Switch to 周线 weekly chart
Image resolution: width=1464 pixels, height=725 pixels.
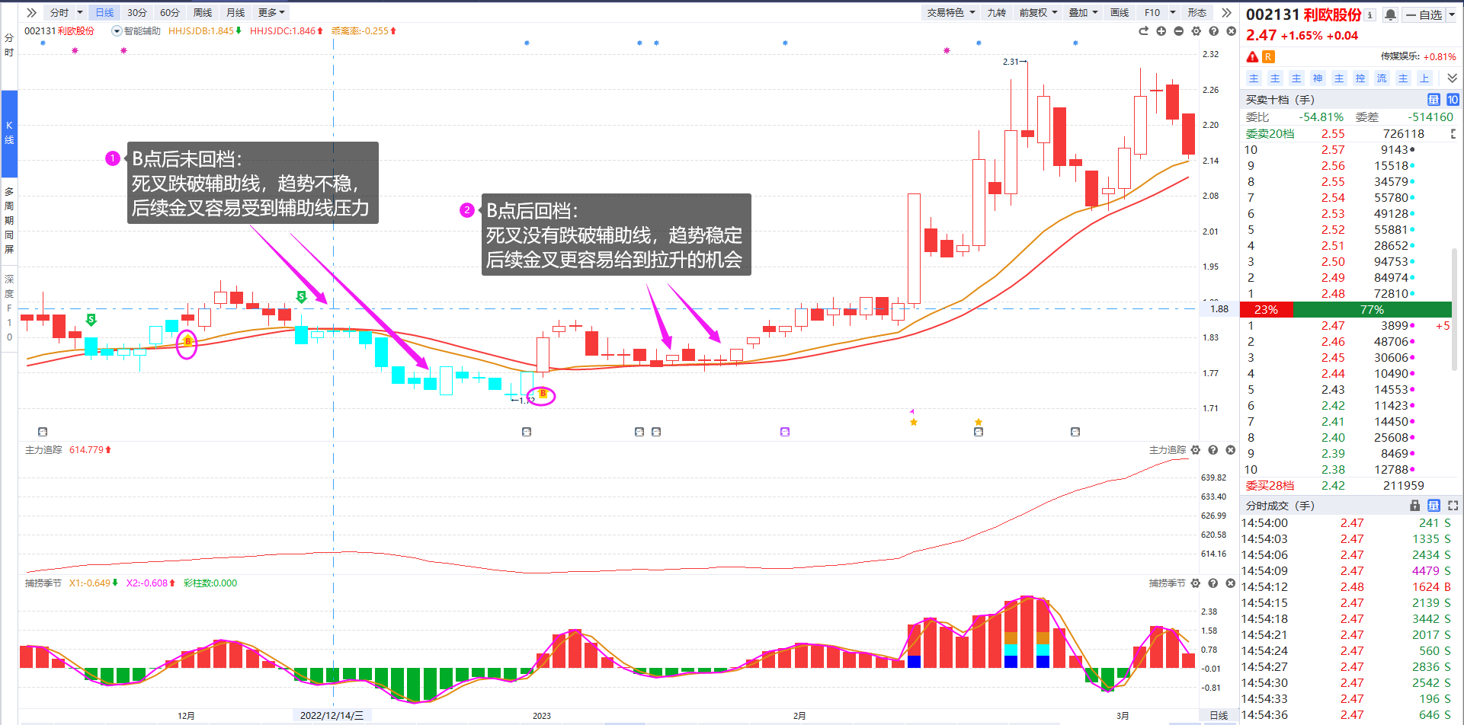[203, 13]
